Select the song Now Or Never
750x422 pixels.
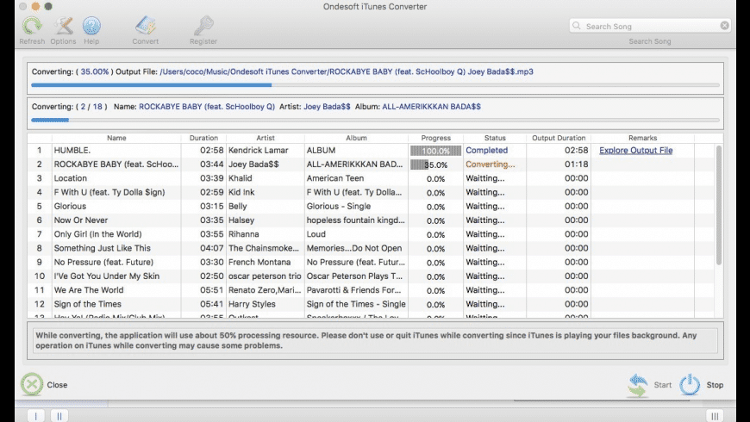tap(81, 220)
